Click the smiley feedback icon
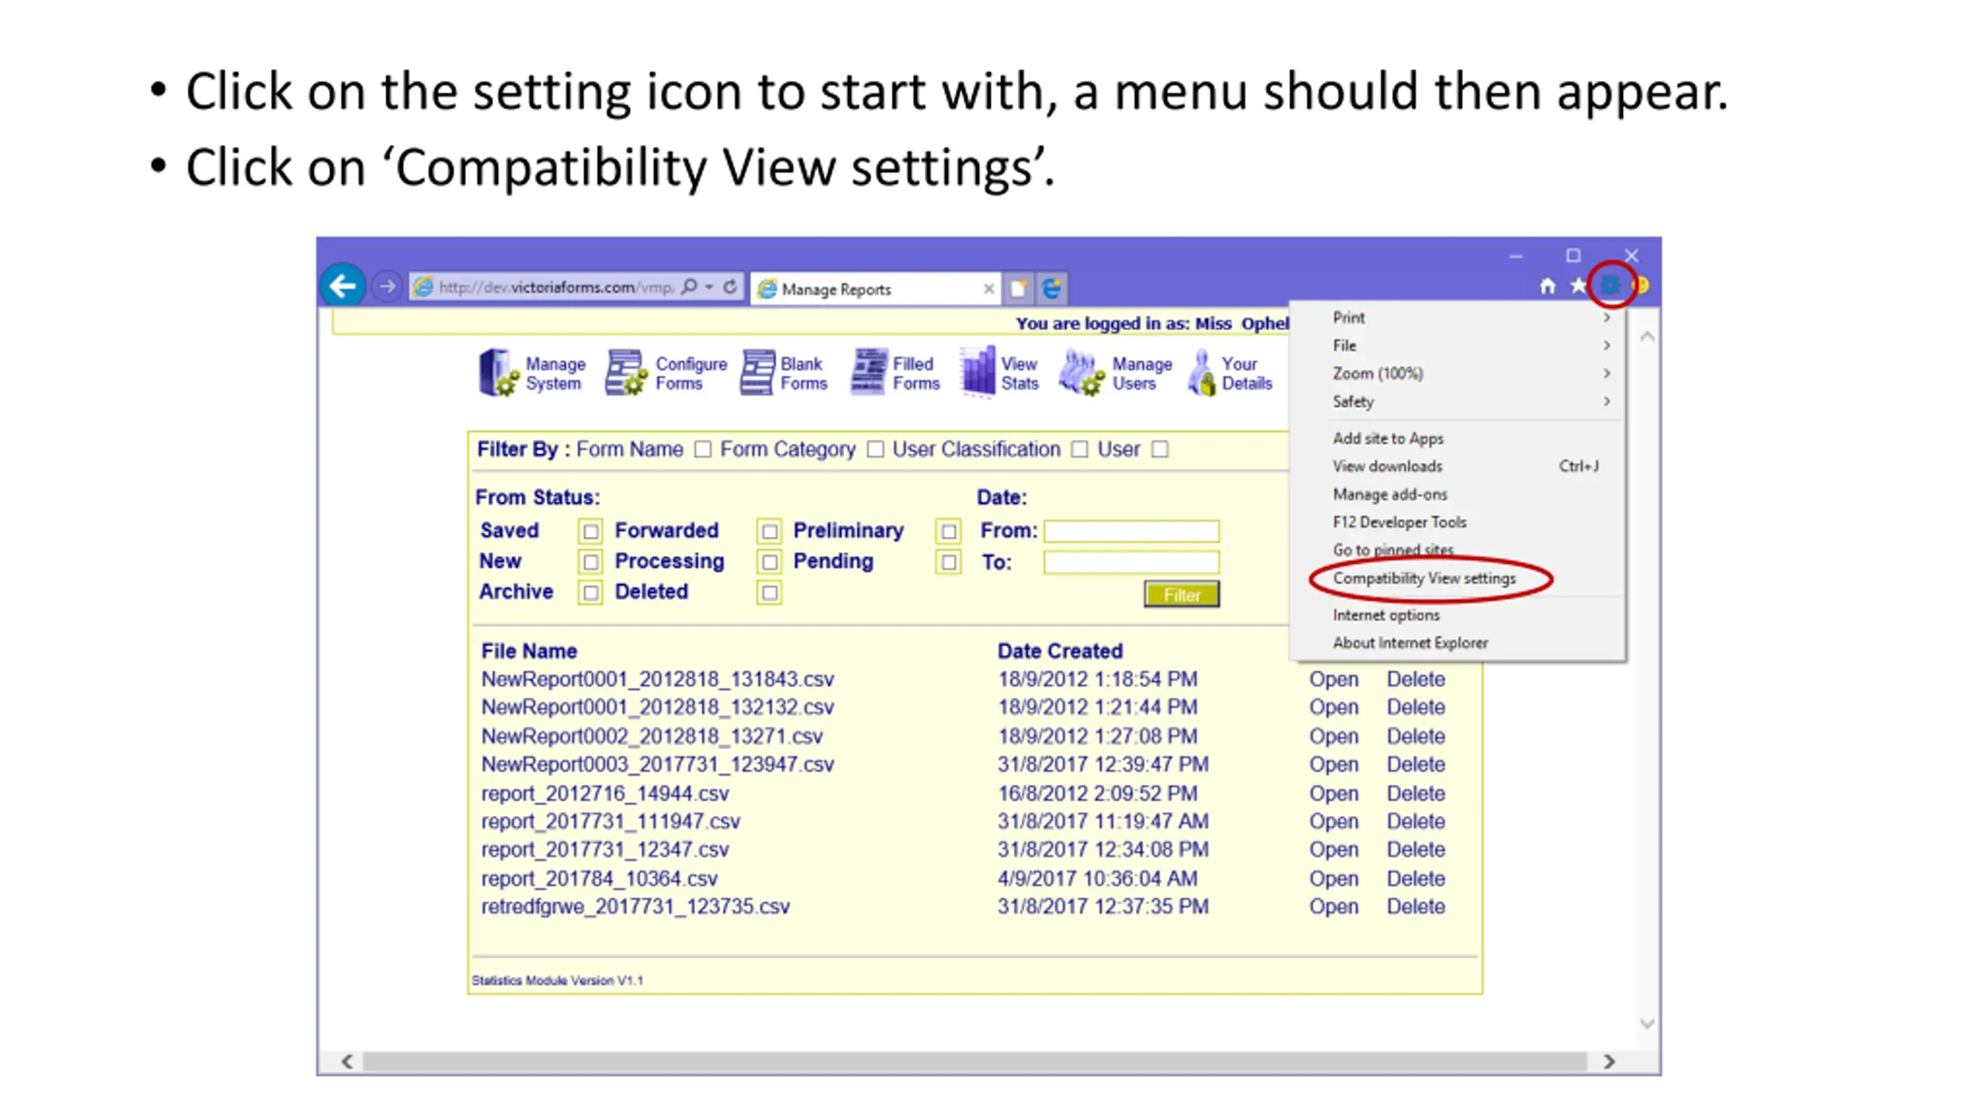The height and width of the screenshot is (1117, 1986). [1641, 285]
